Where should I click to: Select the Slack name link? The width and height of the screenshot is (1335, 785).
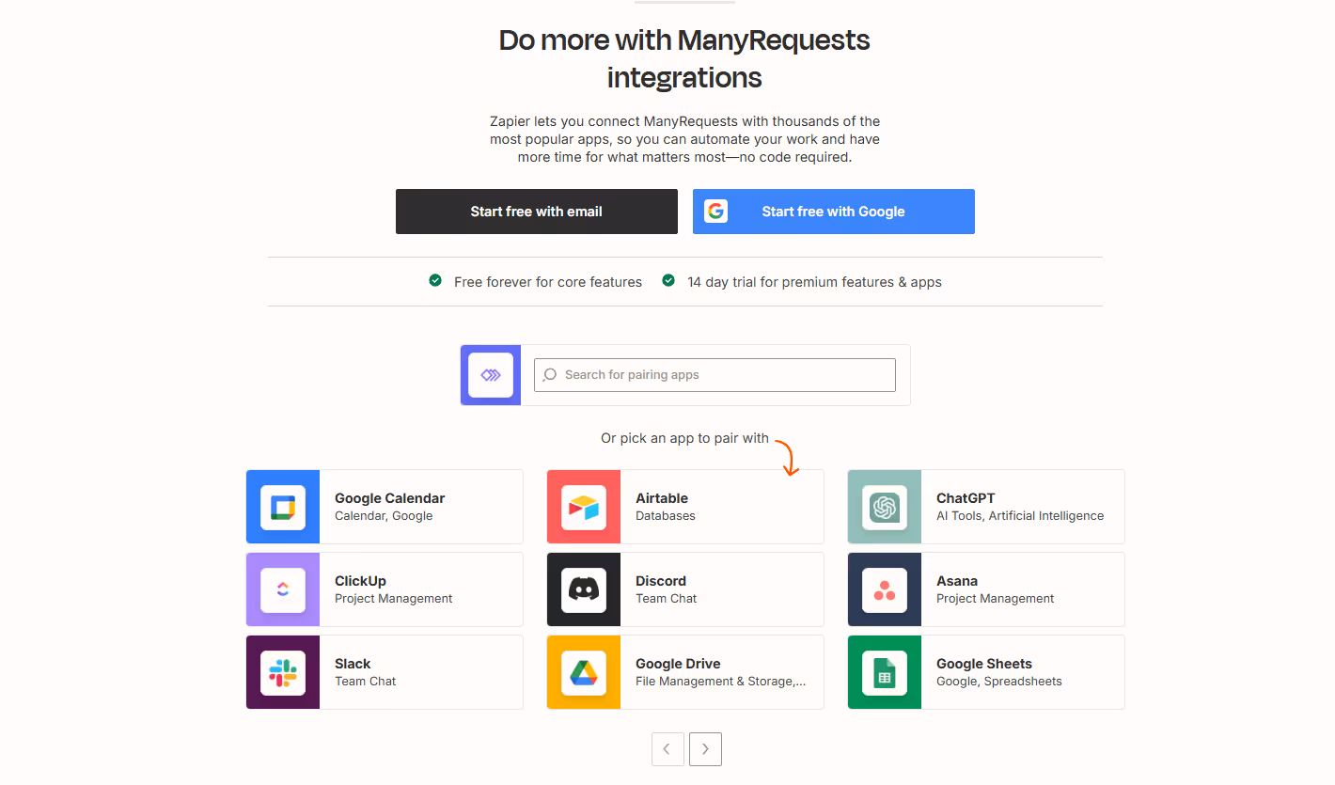(353, 664)
